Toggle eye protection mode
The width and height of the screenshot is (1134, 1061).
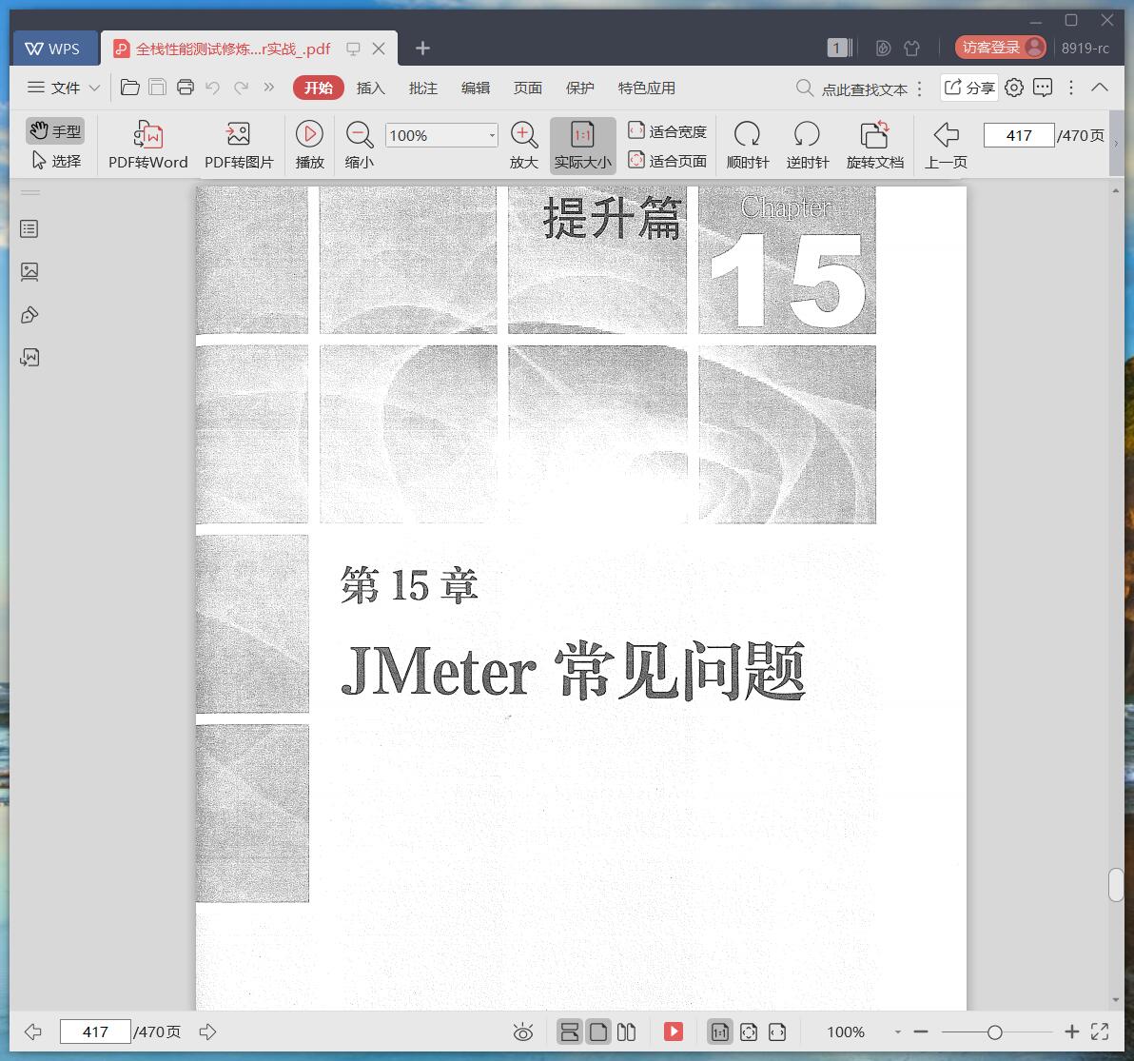tap(523, 1032)
